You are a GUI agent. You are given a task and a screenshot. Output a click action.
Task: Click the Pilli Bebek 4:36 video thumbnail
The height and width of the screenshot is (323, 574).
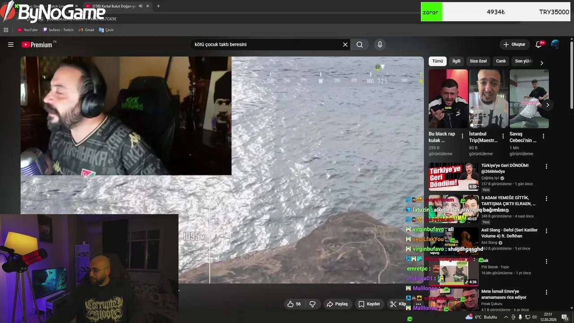(453, 272)
